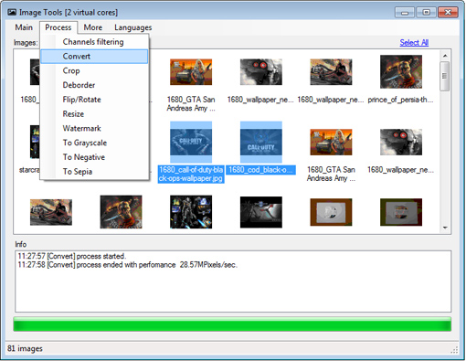Open the Main menu
This screenshot has height=361, width=466.
(x=24, y=27)
